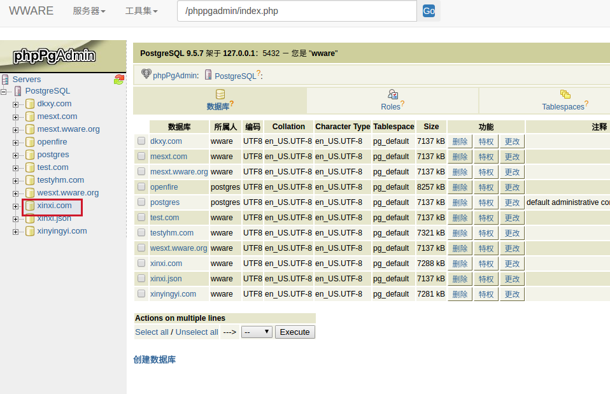Click the phpPgAdmin logo
The height and width of the screenshot is (394, 610).
[x=54, y=56]
